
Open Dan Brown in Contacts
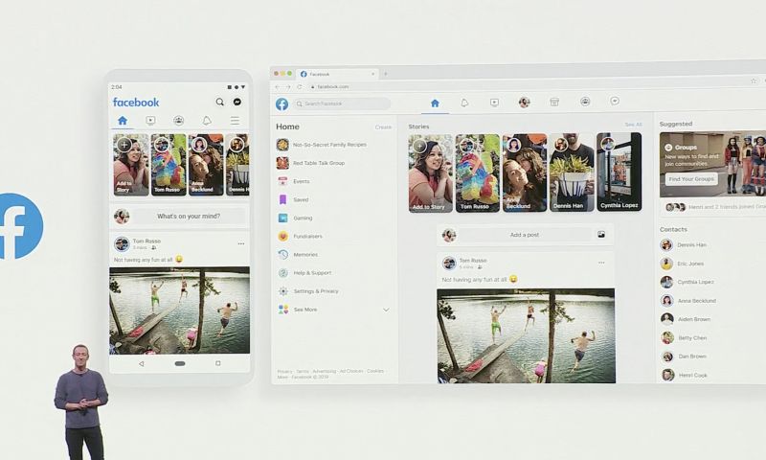[684, 356]
